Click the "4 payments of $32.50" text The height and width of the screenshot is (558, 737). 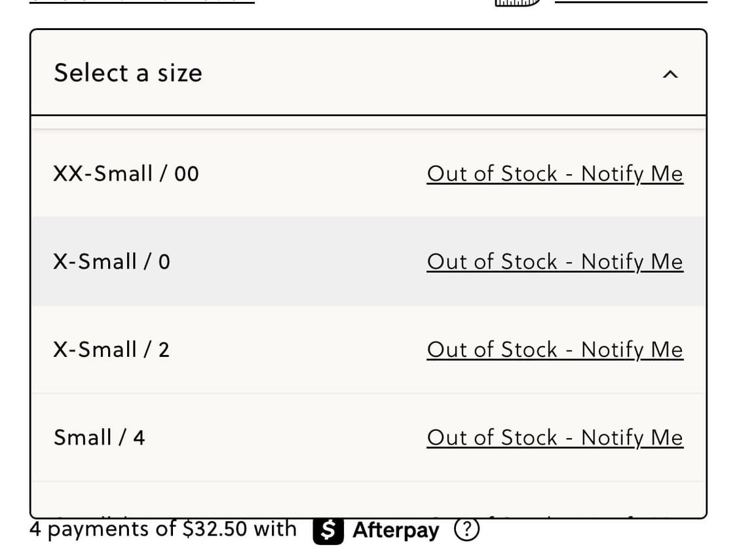[162, 529]
